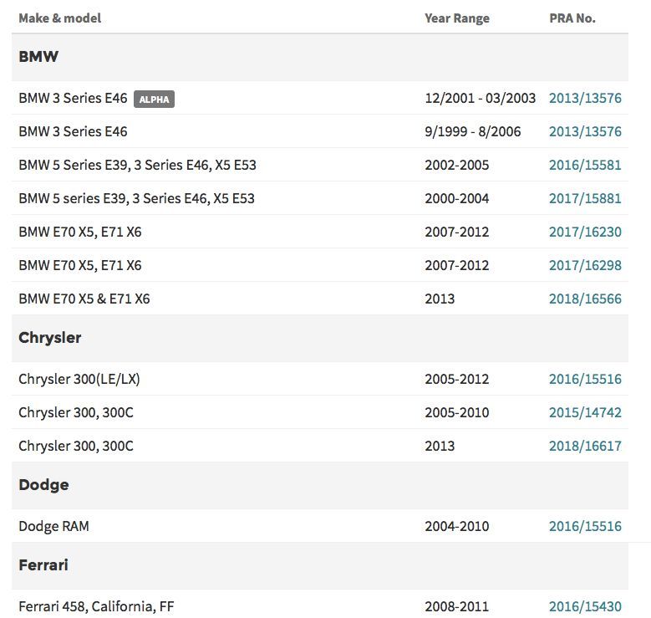Image resolution: width=651 pixels, height=618 pixels.
Task: Open PRA link 2017/16230
Action: point(585,232)
